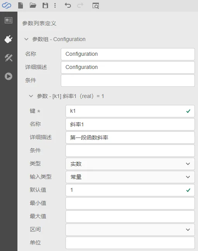Save using the floppy disk icon
Image resolution: width=198 pixels, height=251 pixels.
(x=45, y=5)
